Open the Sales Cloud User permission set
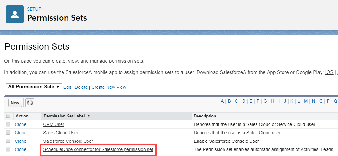This screenshot has height=156, width=338. (61, 133)
